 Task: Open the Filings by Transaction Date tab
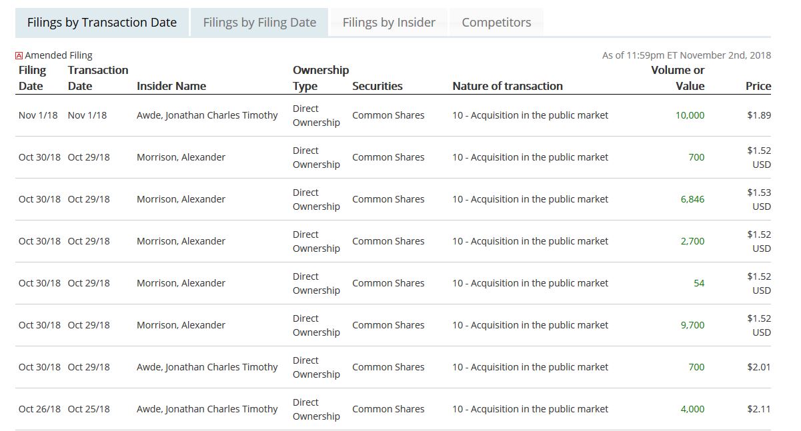[x=102, y=23]
